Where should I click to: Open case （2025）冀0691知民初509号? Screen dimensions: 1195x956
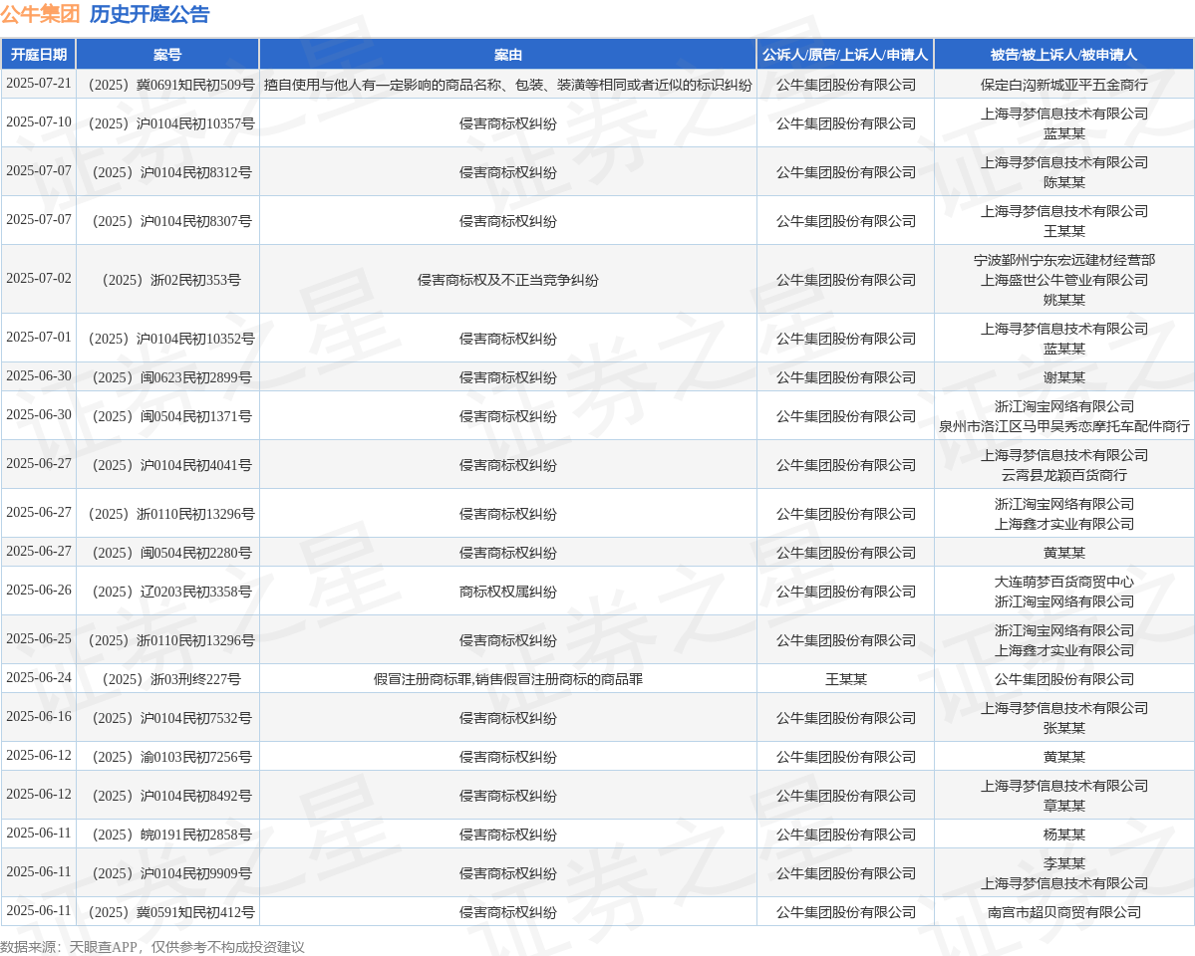(x=167, y=85)
